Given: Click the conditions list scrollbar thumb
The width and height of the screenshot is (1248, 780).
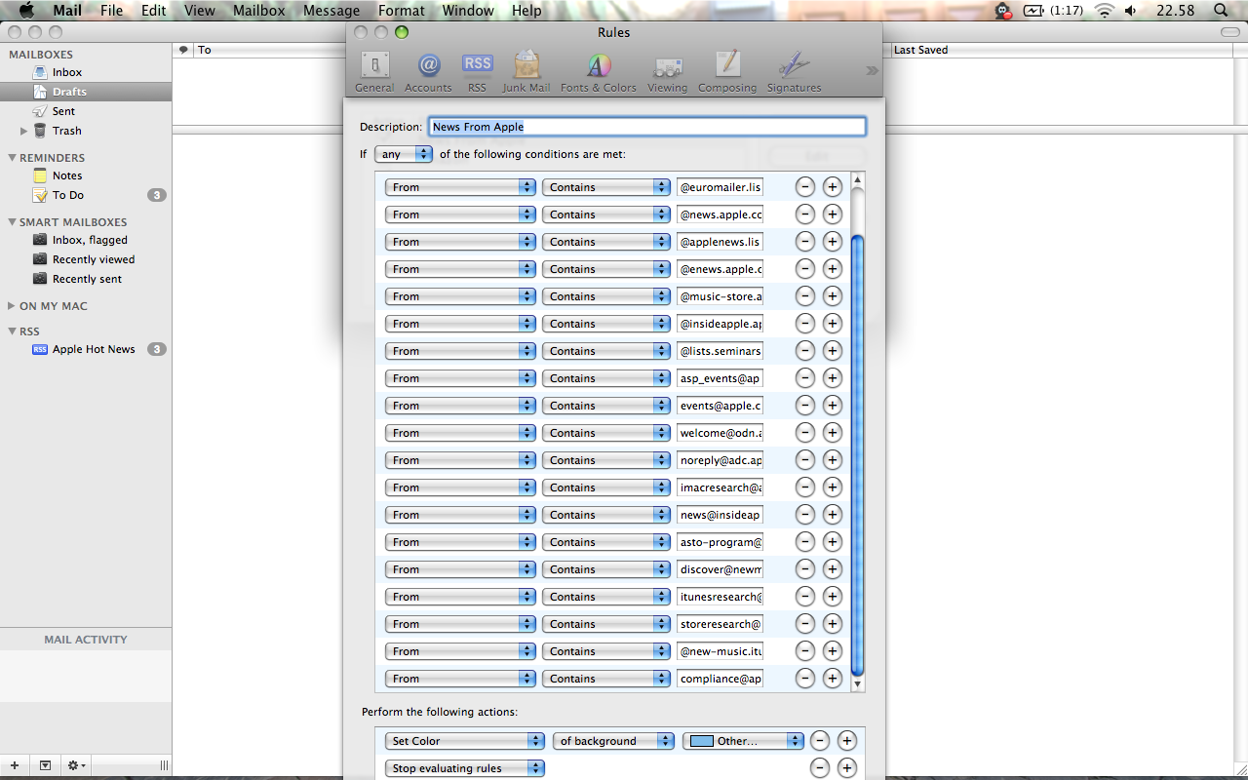Looking at the screenshot, I should tap(858, 454).
